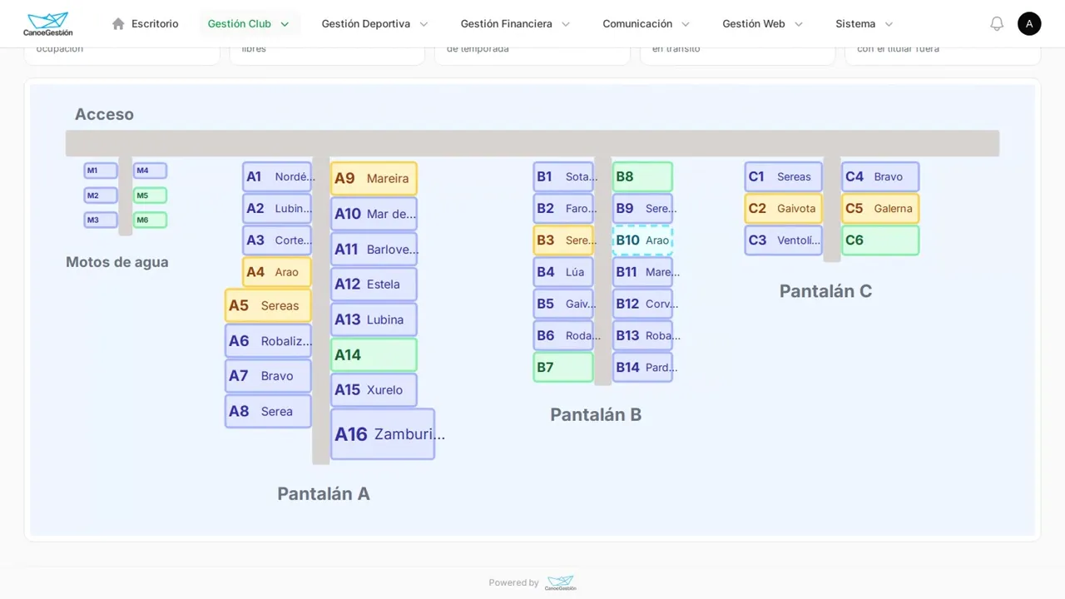Open berth A5 Sereas
Screen dimensions: 1065x599
click(268, 305)
